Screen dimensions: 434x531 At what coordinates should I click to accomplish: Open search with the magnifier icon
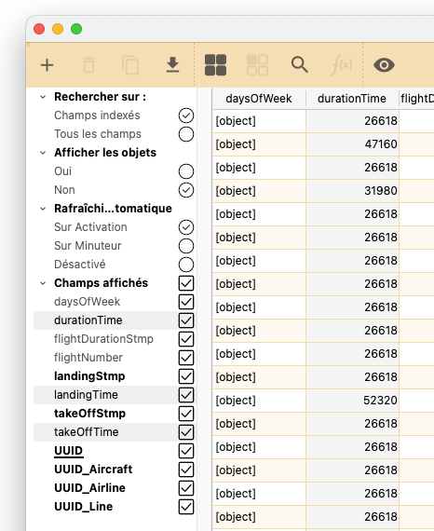[x=300, y=65]
